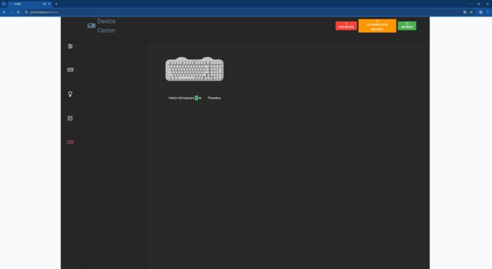Open the lightbulb lighting sidebar icon

(x=70, y=94)
